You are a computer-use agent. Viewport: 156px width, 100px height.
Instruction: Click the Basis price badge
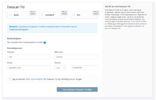(x=33, y=13)
